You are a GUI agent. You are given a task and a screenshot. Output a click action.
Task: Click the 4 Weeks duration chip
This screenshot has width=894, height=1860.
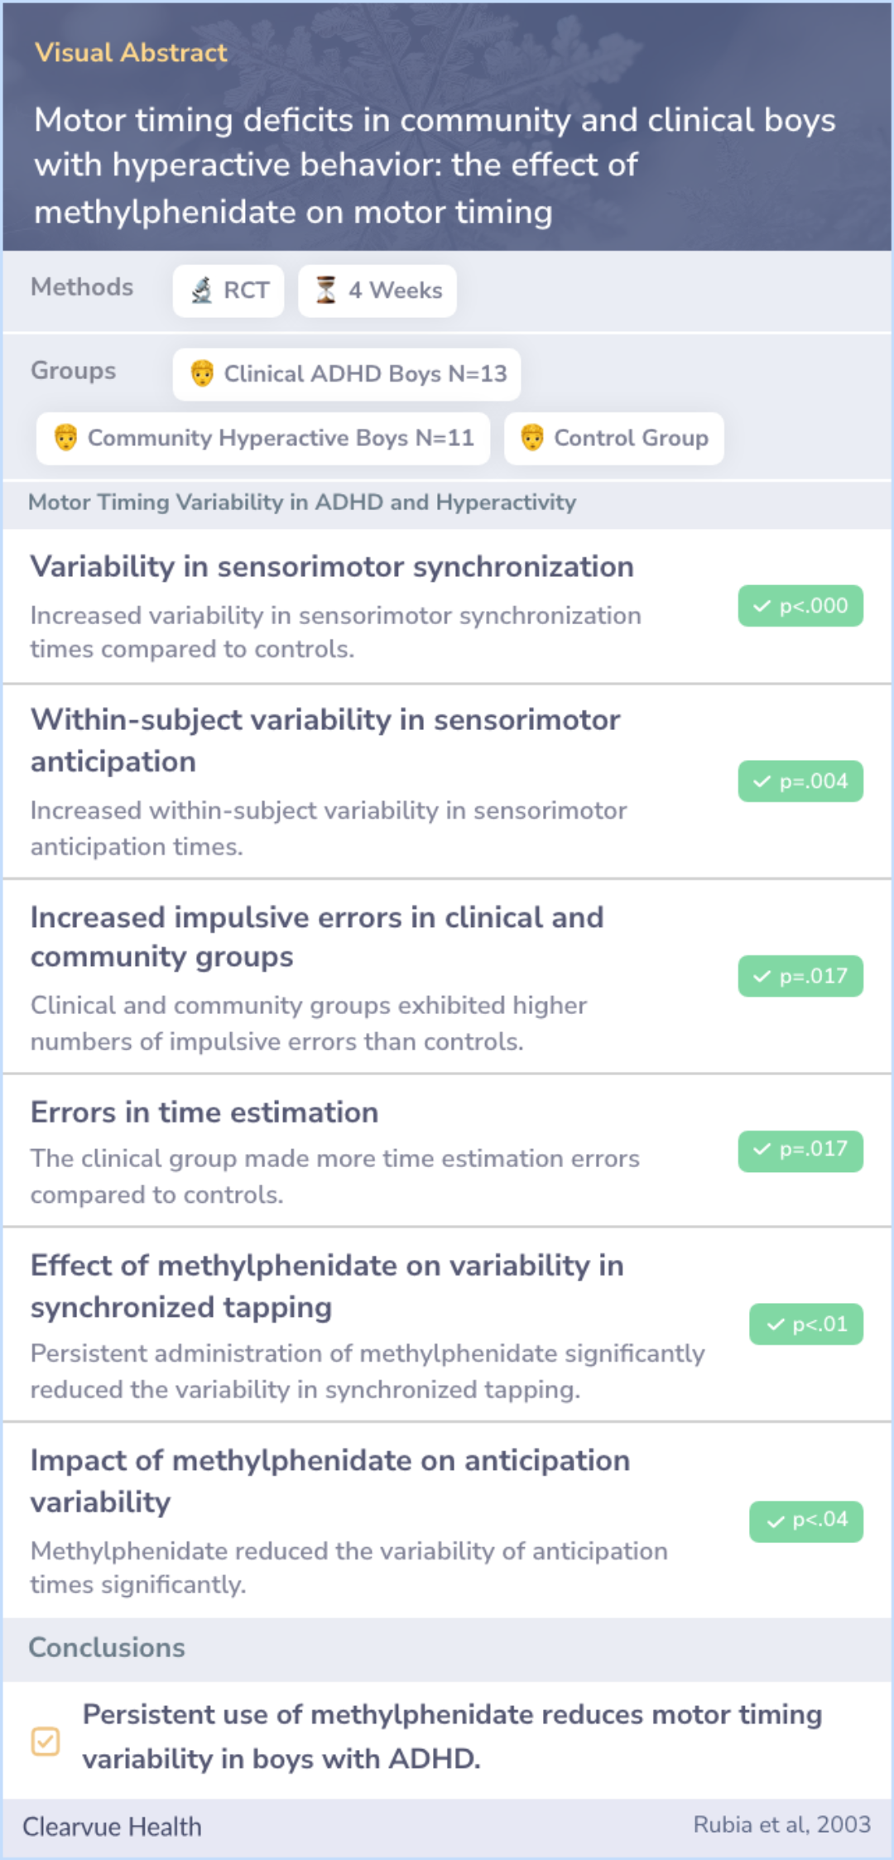377,291
